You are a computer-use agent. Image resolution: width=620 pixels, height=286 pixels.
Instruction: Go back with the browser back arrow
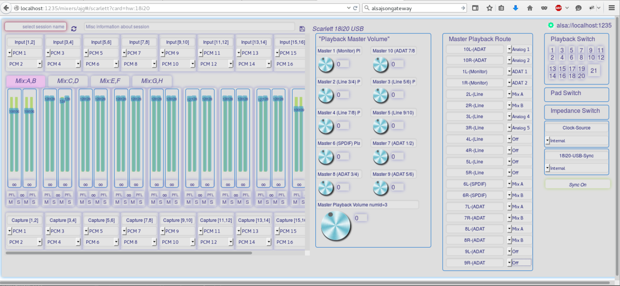(x=6, y=8)
